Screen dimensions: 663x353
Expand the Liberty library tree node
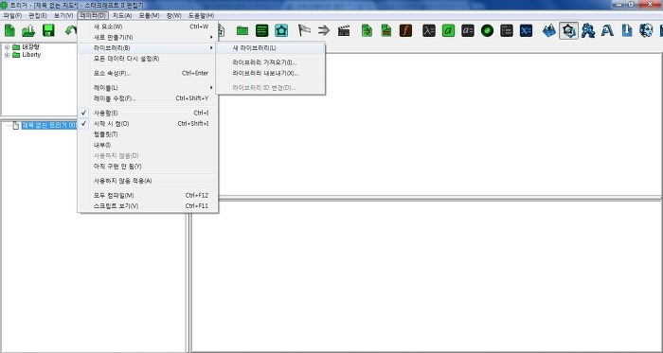click(7, 55)
